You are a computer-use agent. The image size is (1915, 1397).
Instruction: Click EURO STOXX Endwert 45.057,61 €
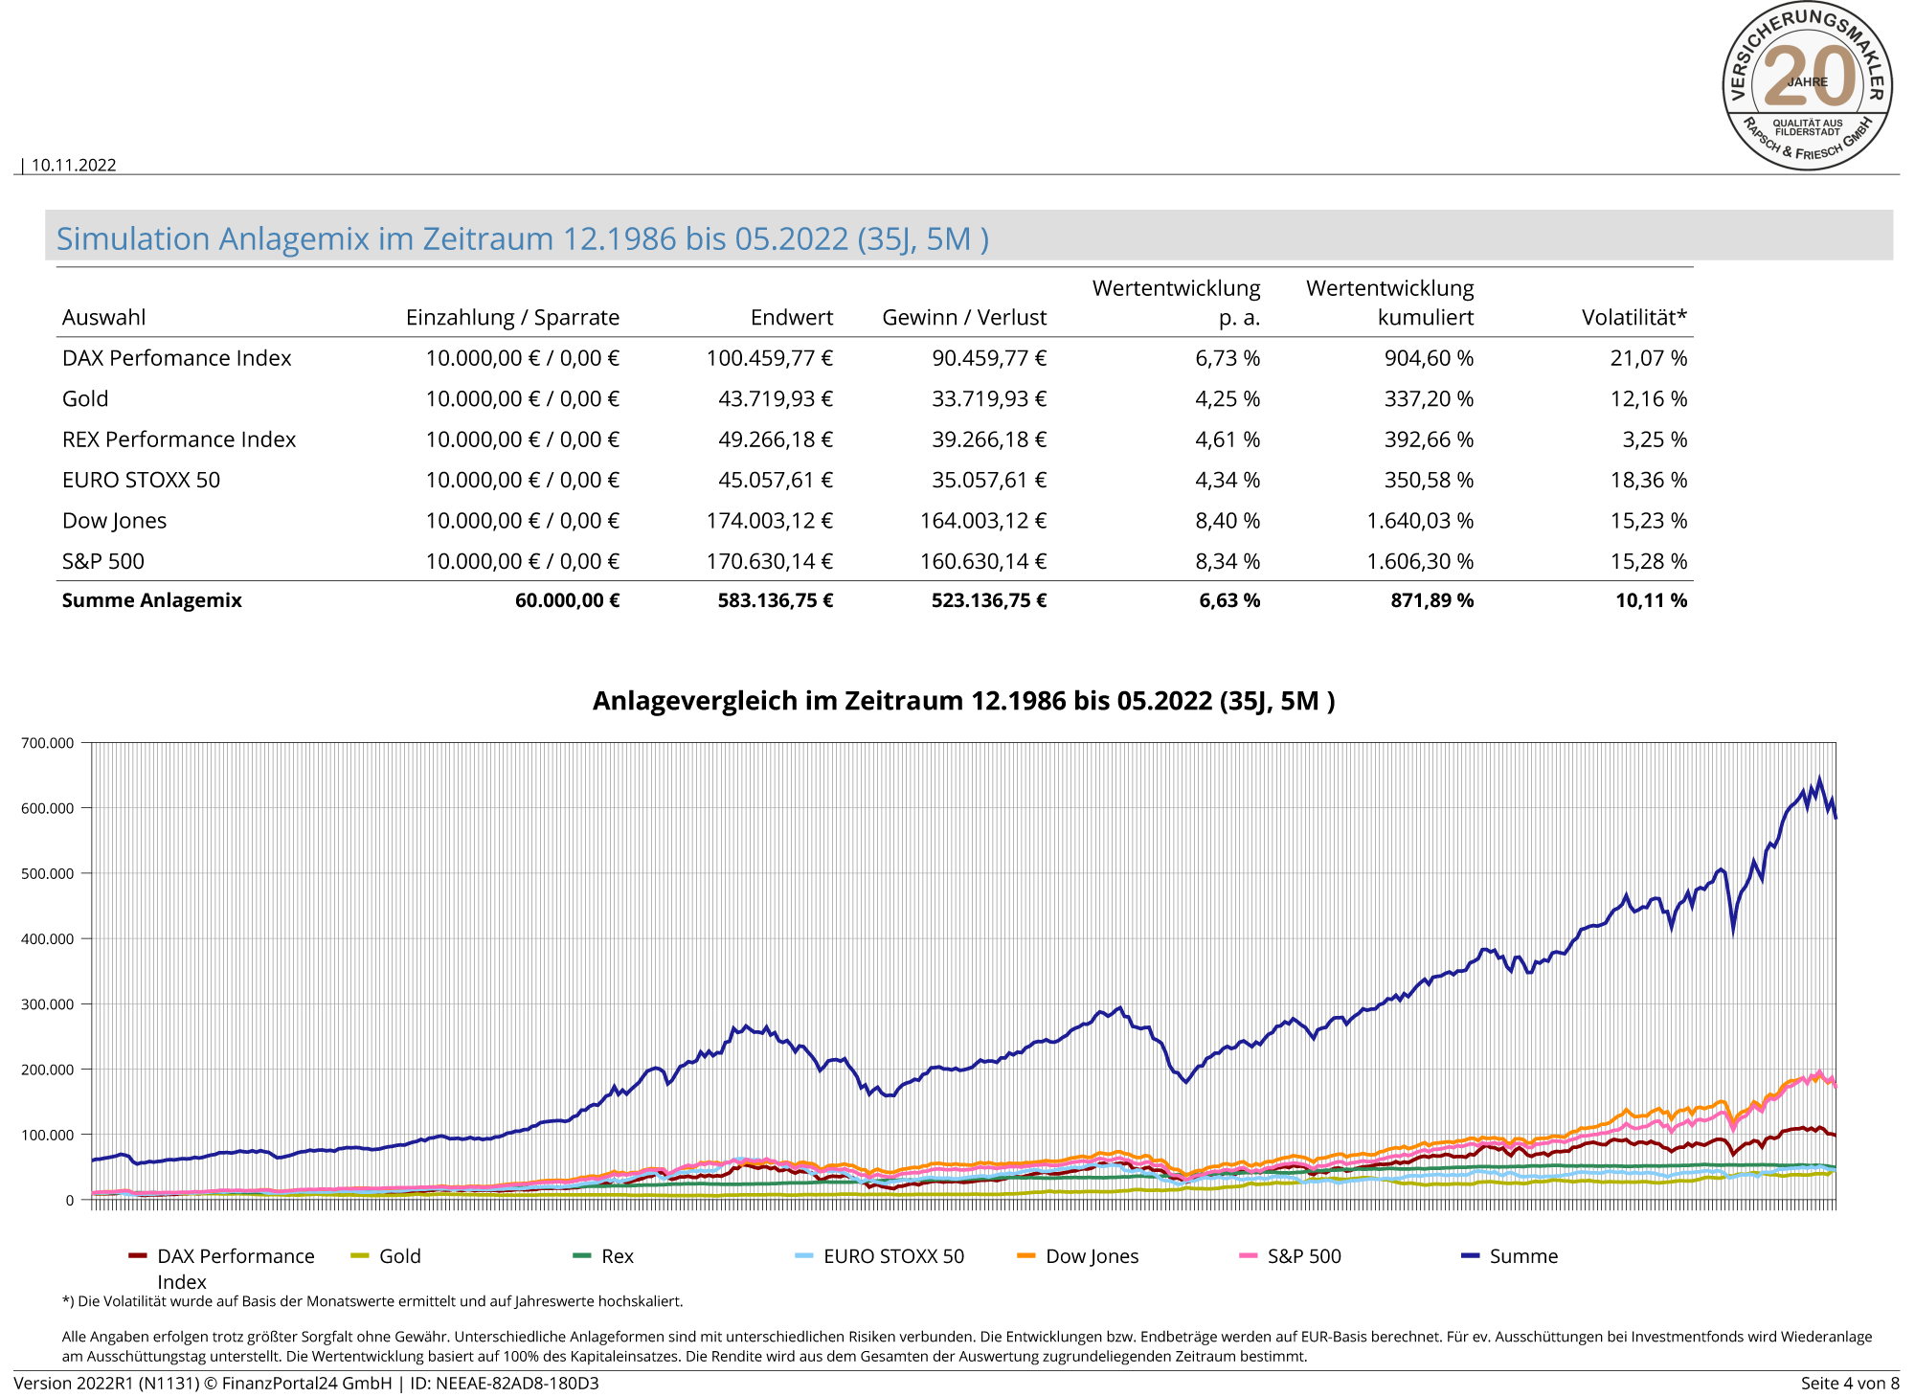click(776, 480)
